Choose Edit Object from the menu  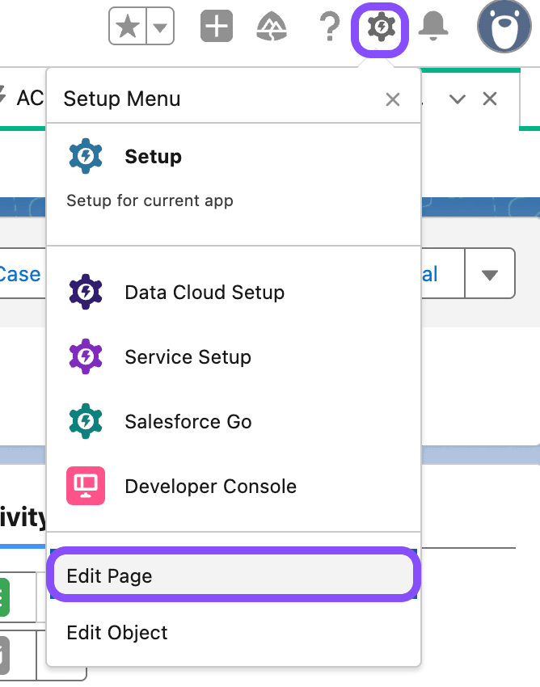tap(116, 633)
